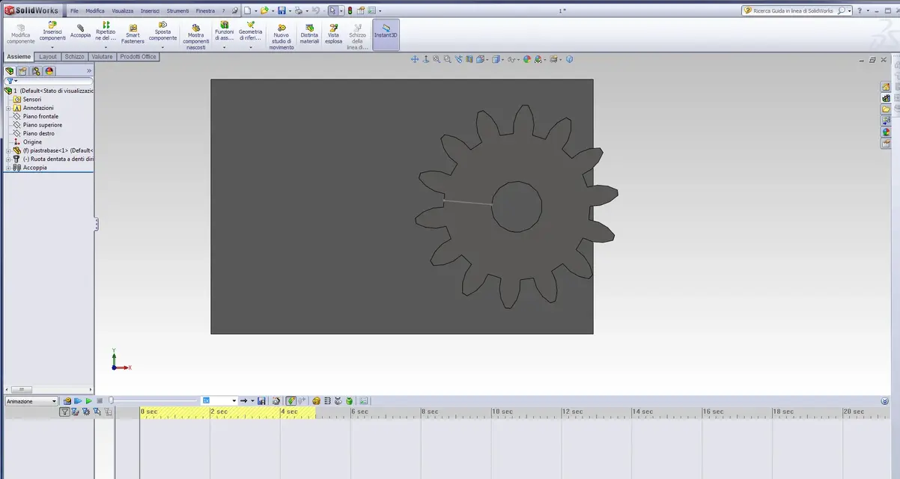Expand FeatureManager panel chevron

point(89,71)
